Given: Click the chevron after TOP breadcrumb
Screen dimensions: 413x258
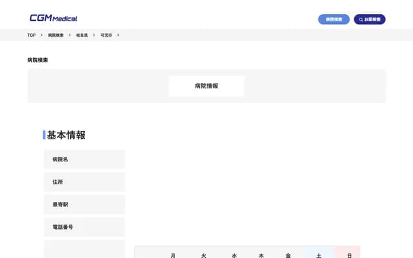Looking at the screenshot, I should pos(41,35).
